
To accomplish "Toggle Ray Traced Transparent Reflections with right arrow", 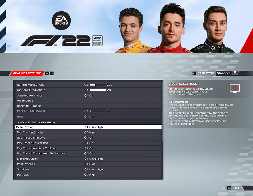I will [x=87, y=153].
